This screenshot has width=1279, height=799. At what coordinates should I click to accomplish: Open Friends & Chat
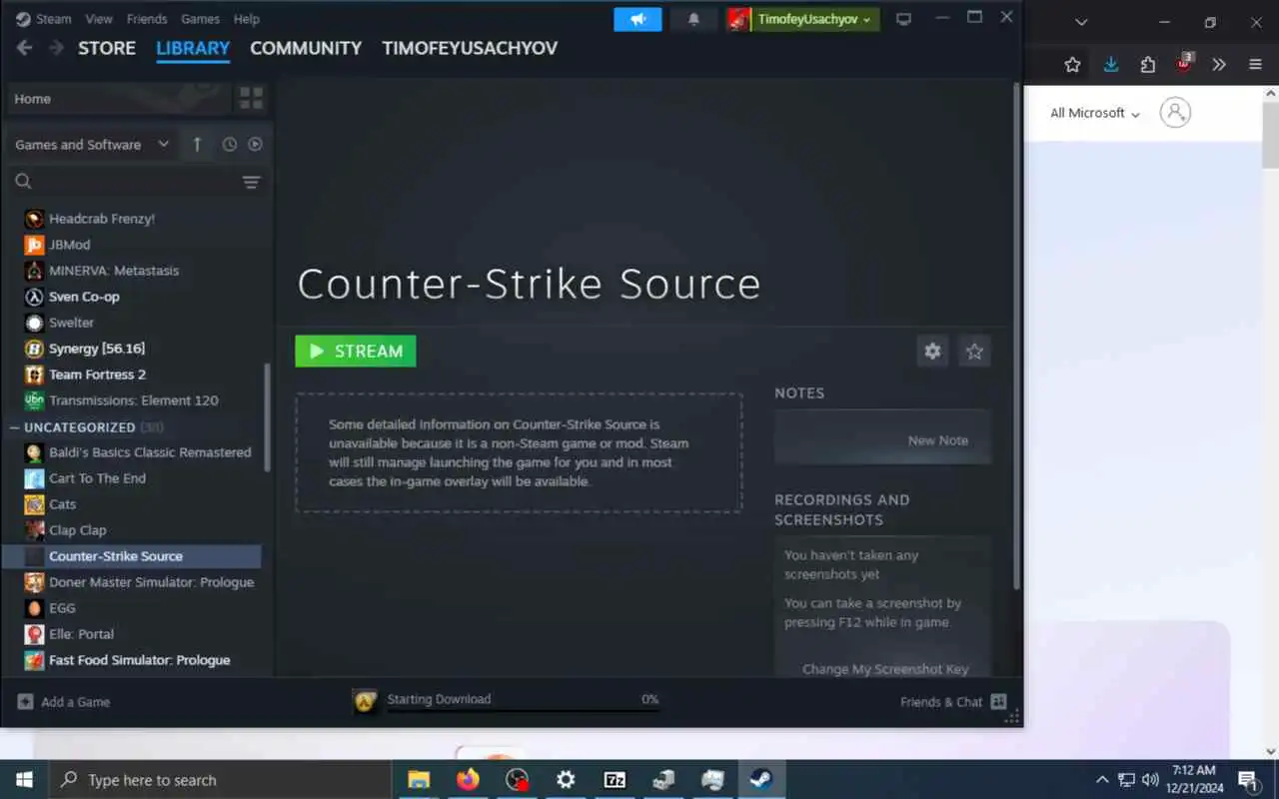[953, 702]
